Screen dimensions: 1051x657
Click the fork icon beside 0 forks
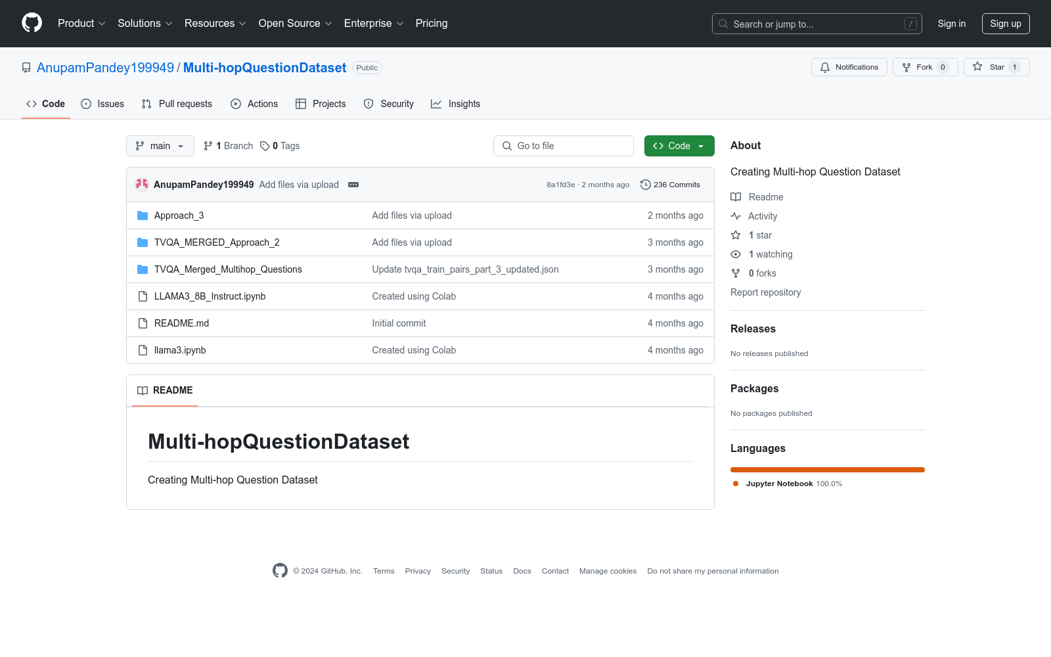(x=736, y=273)
